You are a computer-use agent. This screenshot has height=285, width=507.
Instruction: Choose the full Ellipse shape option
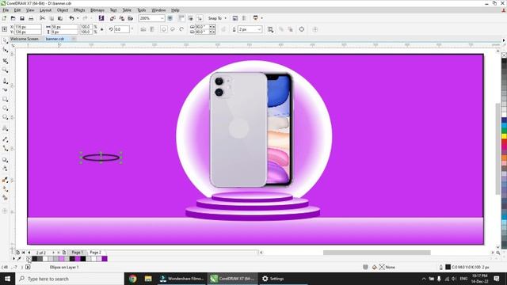coord(164,29)
